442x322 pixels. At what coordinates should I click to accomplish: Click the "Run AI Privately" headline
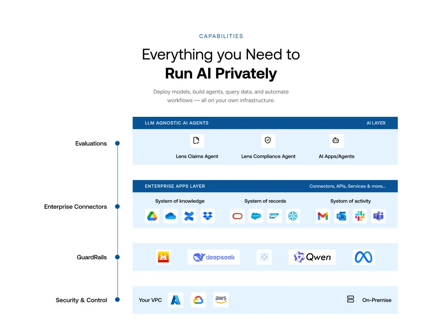221,73
